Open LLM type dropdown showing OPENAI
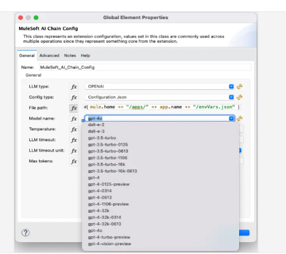 [160, 87]
